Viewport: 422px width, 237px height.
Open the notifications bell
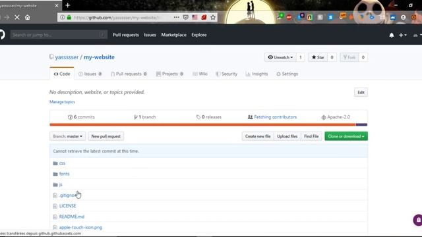pyautogui.click(x=392, y=35)
